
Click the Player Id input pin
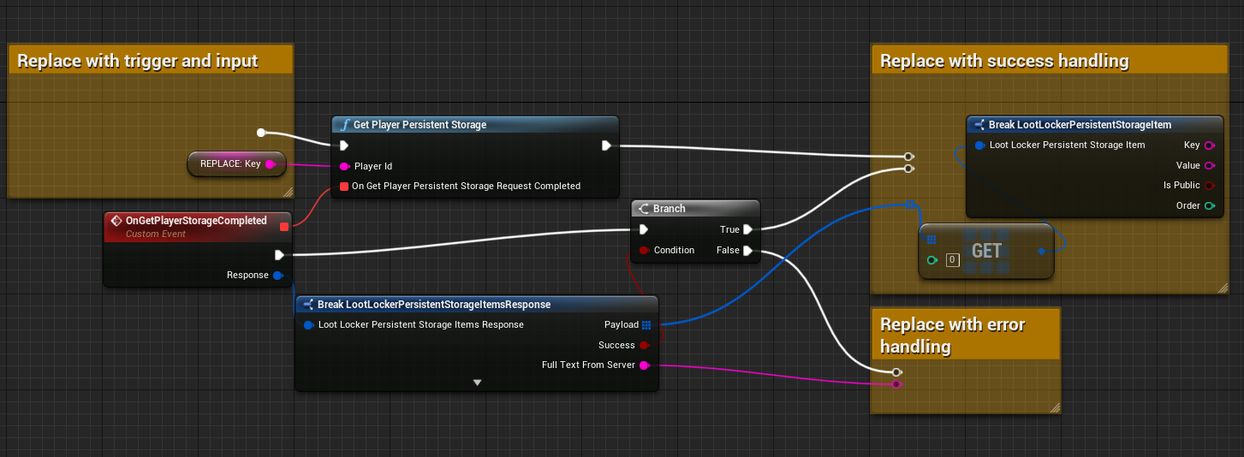(x=344, y=166)
